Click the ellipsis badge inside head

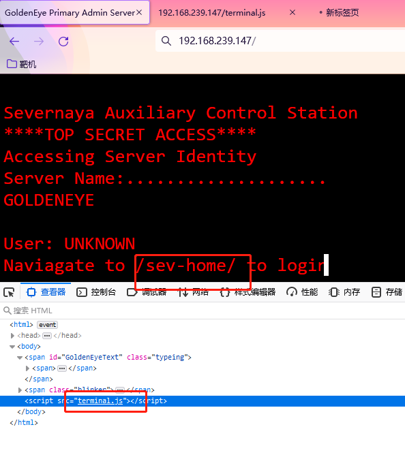coord(47,336)
